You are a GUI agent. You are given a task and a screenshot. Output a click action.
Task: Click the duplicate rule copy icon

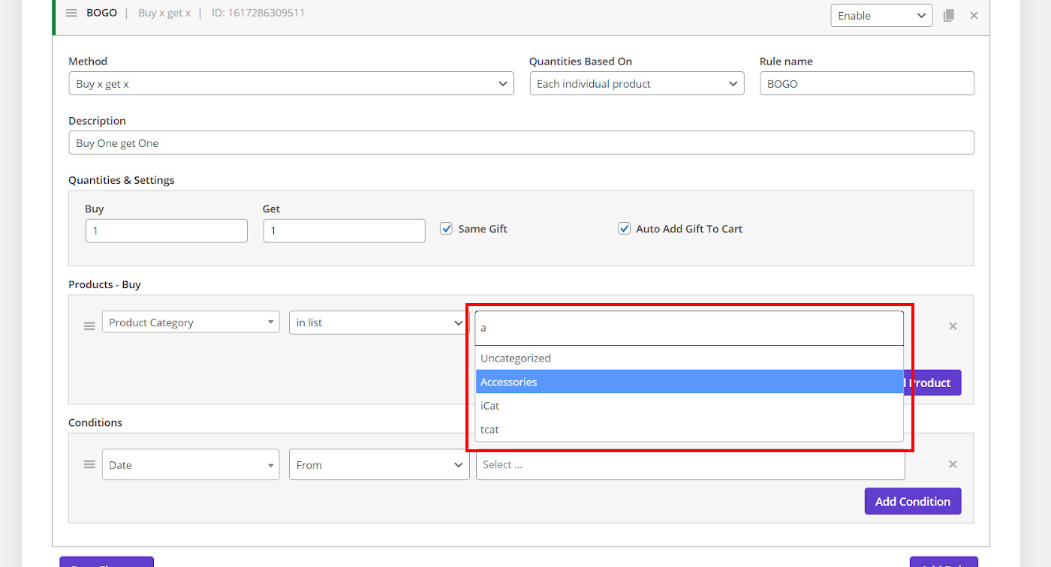click(949, 15)
